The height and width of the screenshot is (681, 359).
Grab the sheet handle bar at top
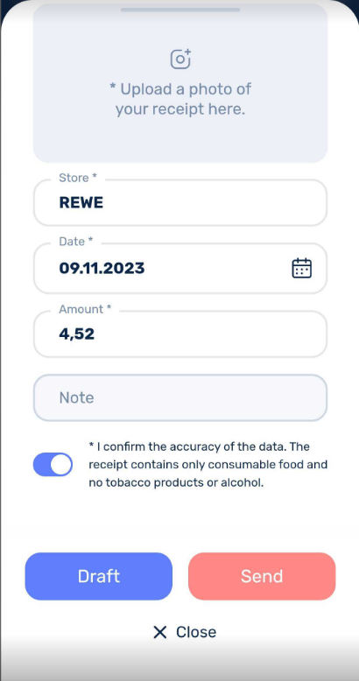tap(179, 10)
